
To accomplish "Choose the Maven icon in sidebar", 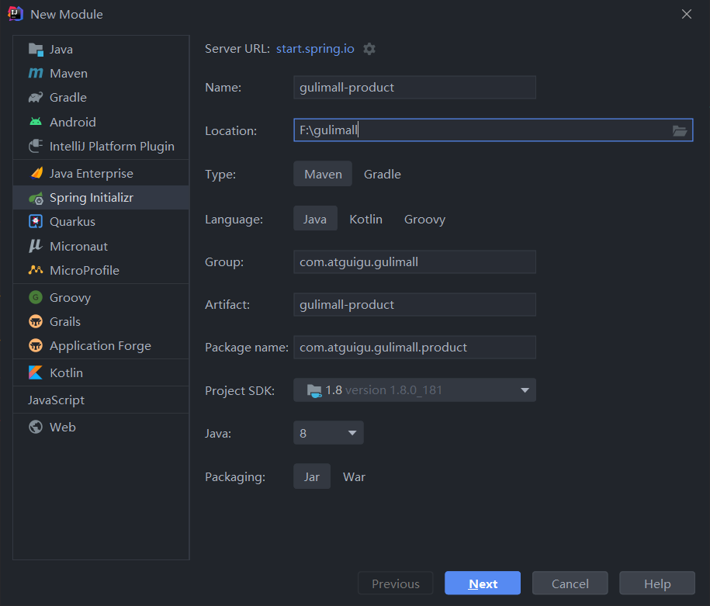I will pyautogui.click(x=36, y=74).
